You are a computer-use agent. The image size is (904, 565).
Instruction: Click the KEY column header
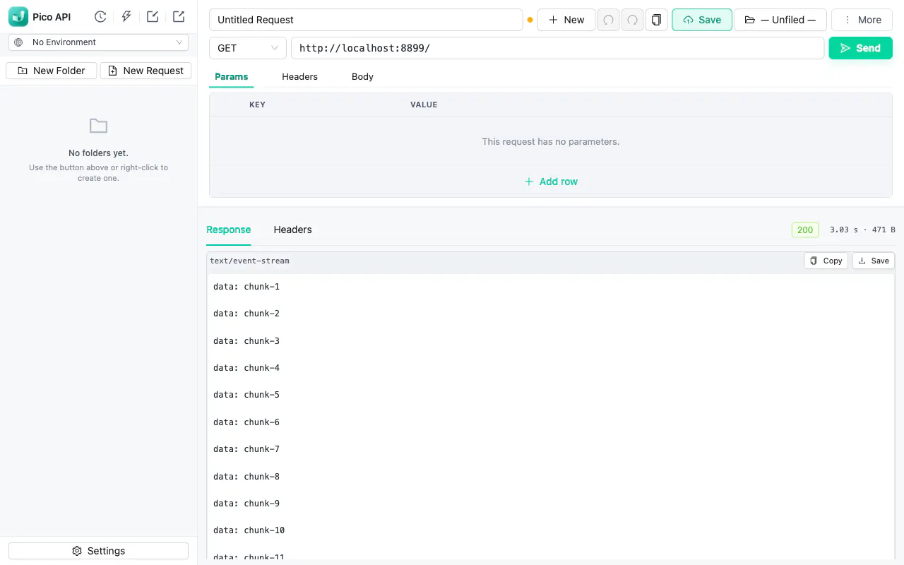point(257,105)
